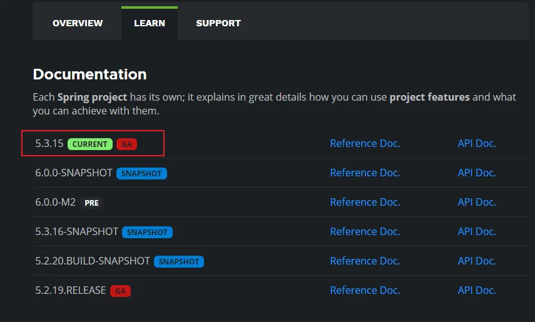Select the version text 5.3.16-SNAPSHOT

pyautogui.click(x=76, y=231)
